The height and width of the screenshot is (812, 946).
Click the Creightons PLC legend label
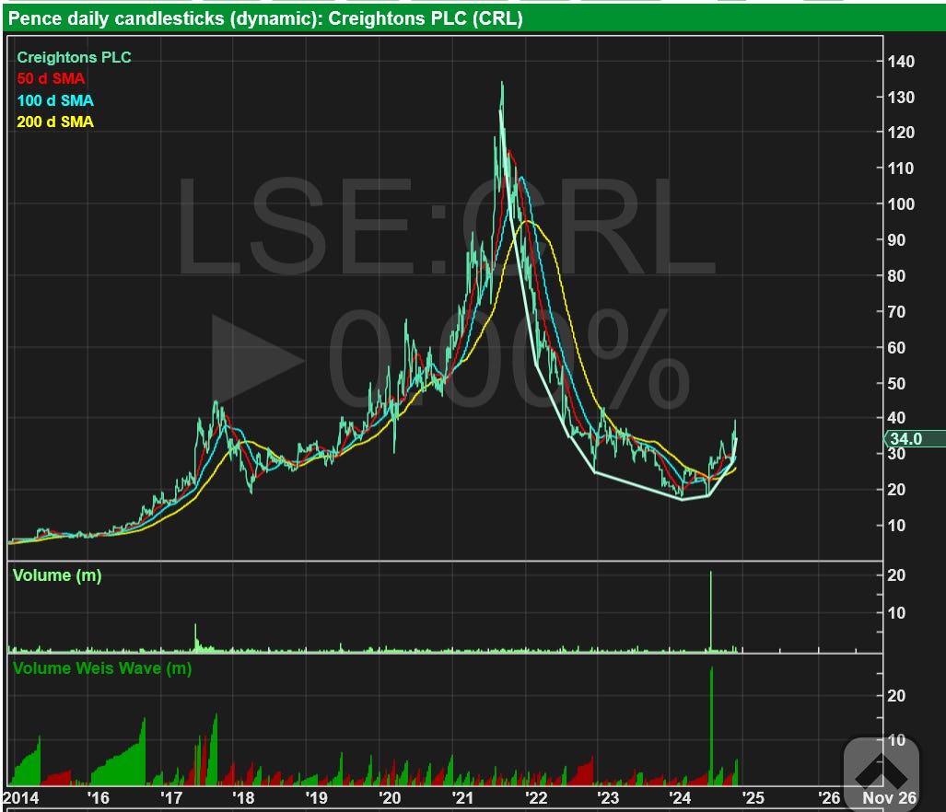point(74,57)
